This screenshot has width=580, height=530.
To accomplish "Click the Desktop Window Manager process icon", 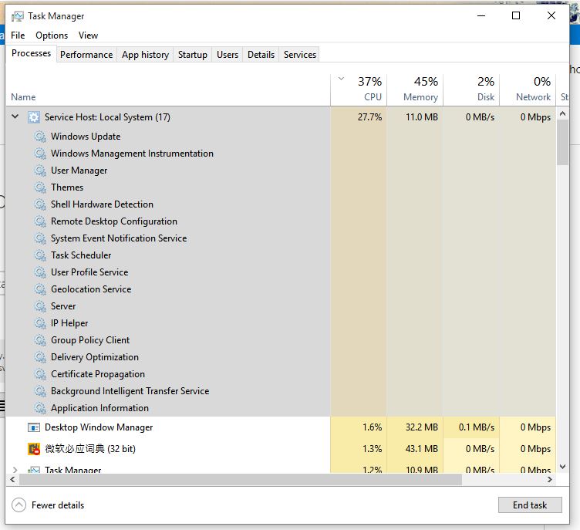I will 34,428.
